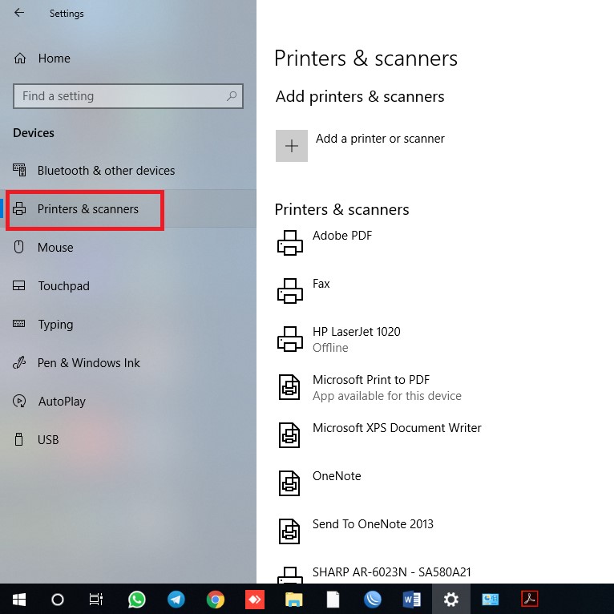The height and width of the screenshot is (614, 614).
Task: Click the back arrow in Settings
Action: 18,13
